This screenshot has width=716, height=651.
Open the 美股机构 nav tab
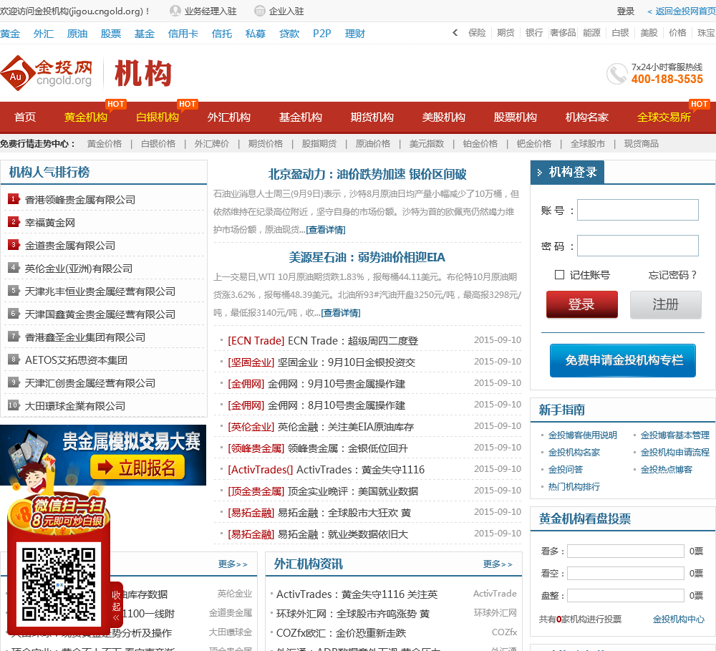pyautogui.click(x=443, y=117)
